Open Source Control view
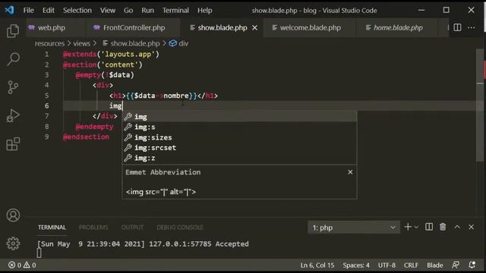Viewport: 486px width, 273px height. [x=13, y=87]
